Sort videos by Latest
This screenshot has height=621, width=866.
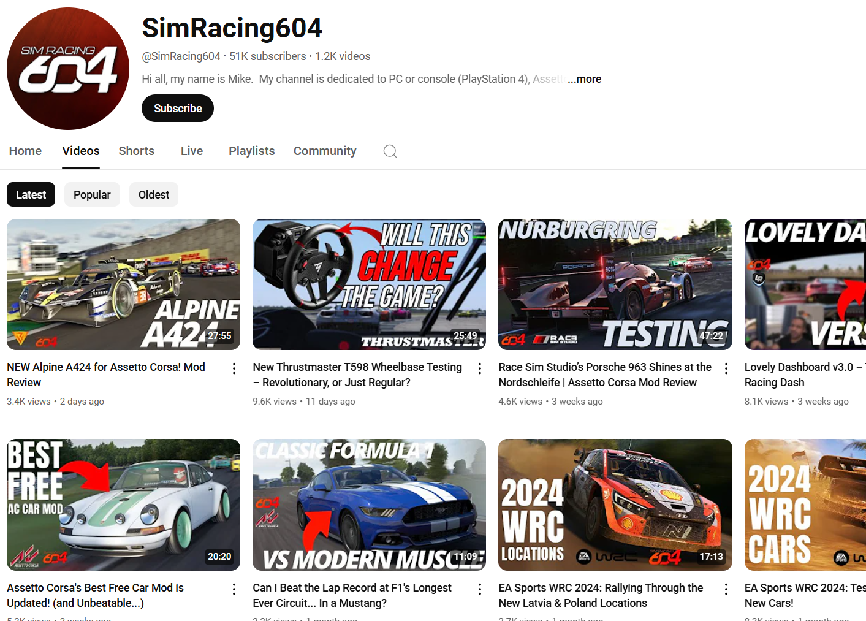pyautogui.click(x=31, y=194)
